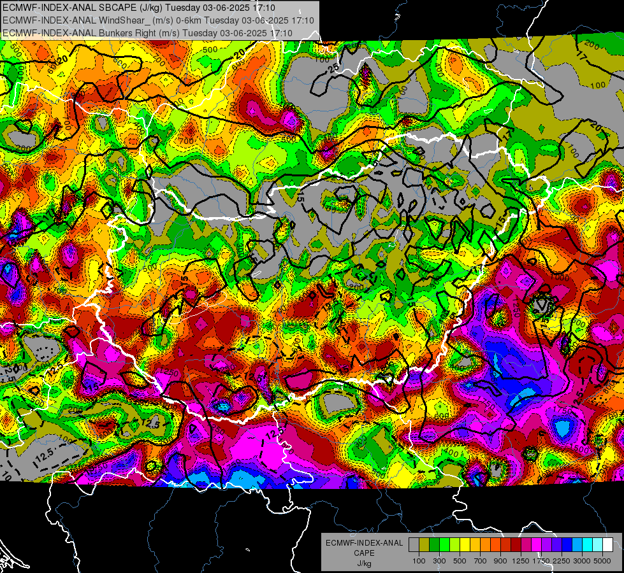
Task: Select the SBCAPE (J/kg) title line
Action: coord(138,8)
